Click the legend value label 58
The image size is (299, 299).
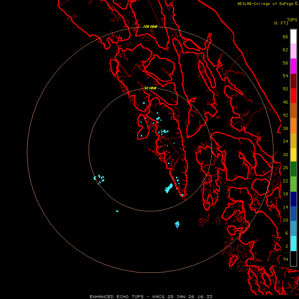pyautogui.click(x=285, y=63)
